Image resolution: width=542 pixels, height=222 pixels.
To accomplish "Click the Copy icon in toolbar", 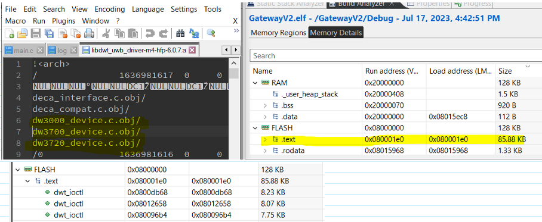I will (x=119, y=33).
